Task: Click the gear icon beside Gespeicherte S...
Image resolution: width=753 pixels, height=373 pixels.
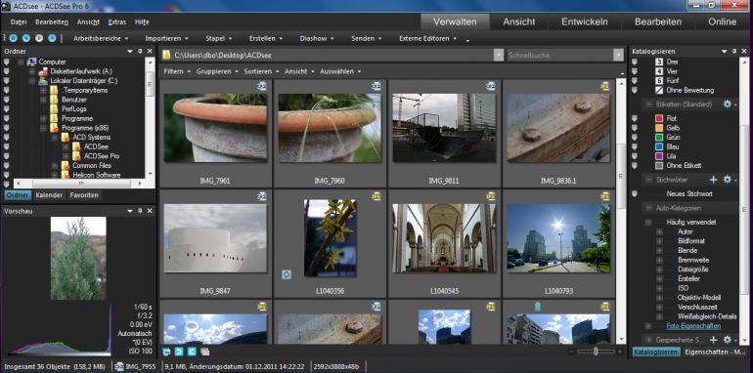Action: 727,340
